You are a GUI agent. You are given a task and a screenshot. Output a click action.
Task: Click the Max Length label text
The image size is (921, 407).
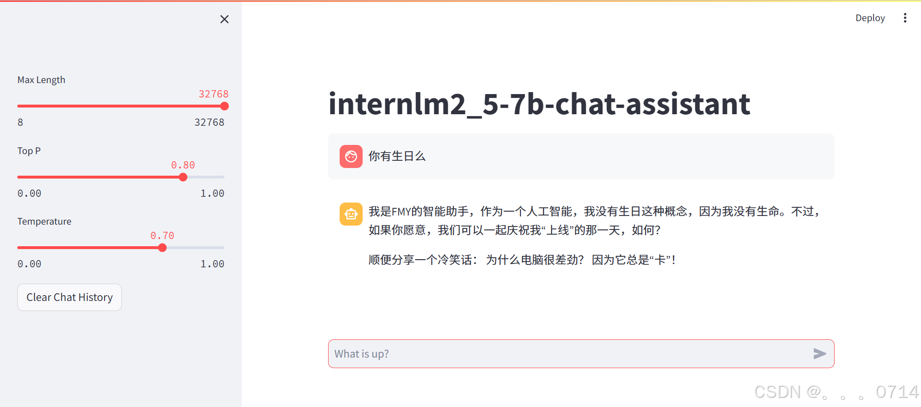pos(41,80)
